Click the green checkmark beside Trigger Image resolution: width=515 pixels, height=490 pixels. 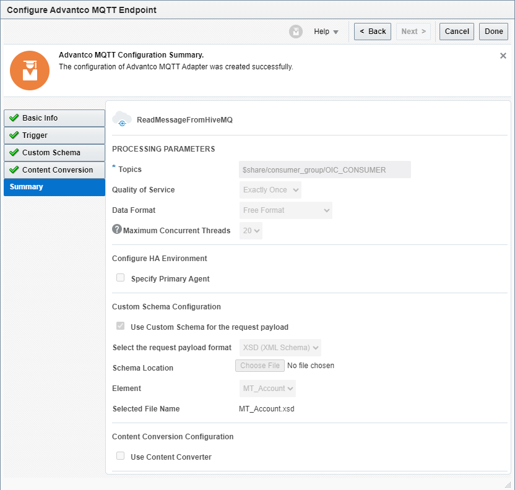point(14,135)
